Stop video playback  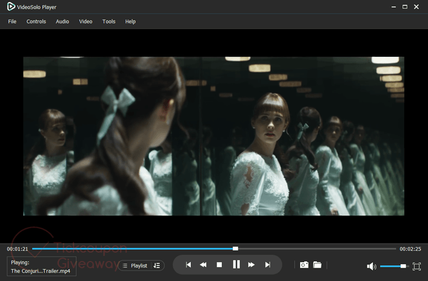coord(219,265)
